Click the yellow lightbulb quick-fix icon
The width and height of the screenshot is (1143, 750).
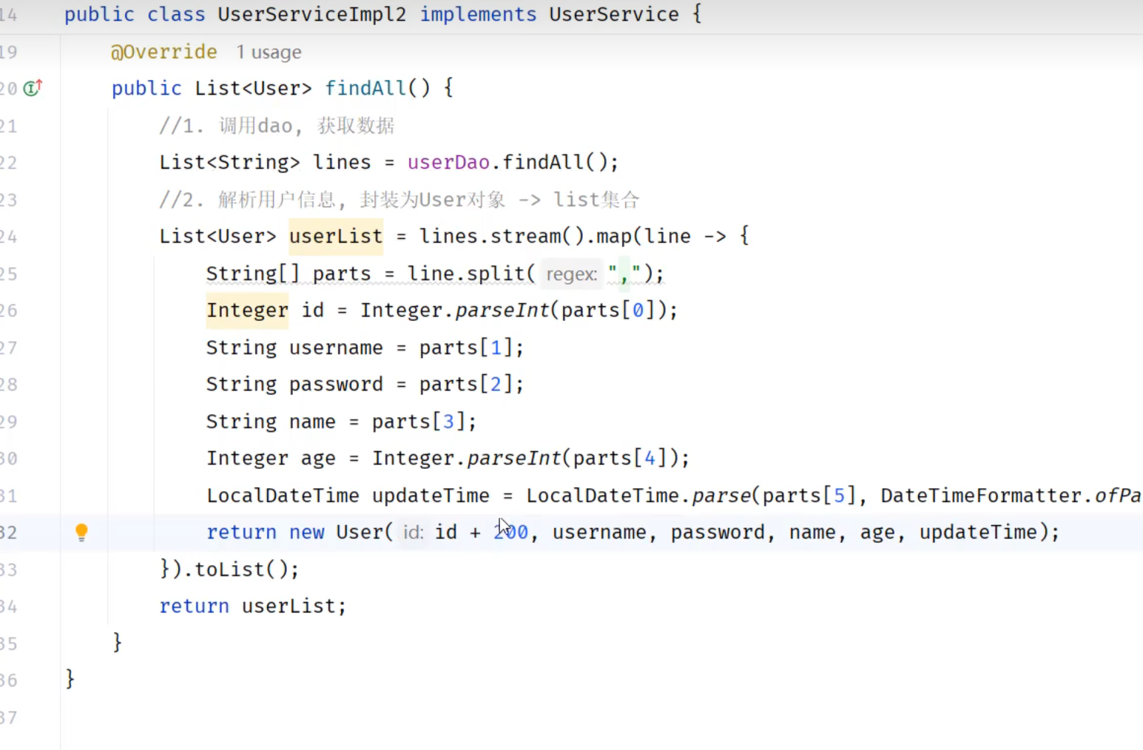pos(81,532)
